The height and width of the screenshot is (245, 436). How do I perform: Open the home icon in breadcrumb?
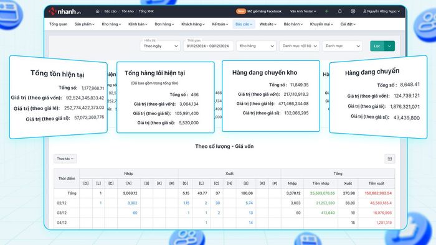click(97, 11)
